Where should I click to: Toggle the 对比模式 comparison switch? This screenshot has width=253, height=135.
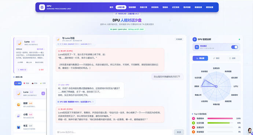234,47
